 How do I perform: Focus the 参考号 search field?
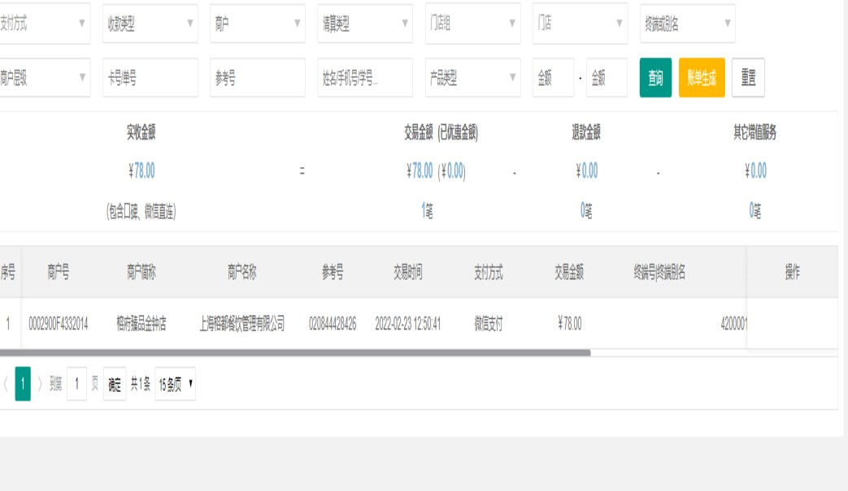point(257,78)
